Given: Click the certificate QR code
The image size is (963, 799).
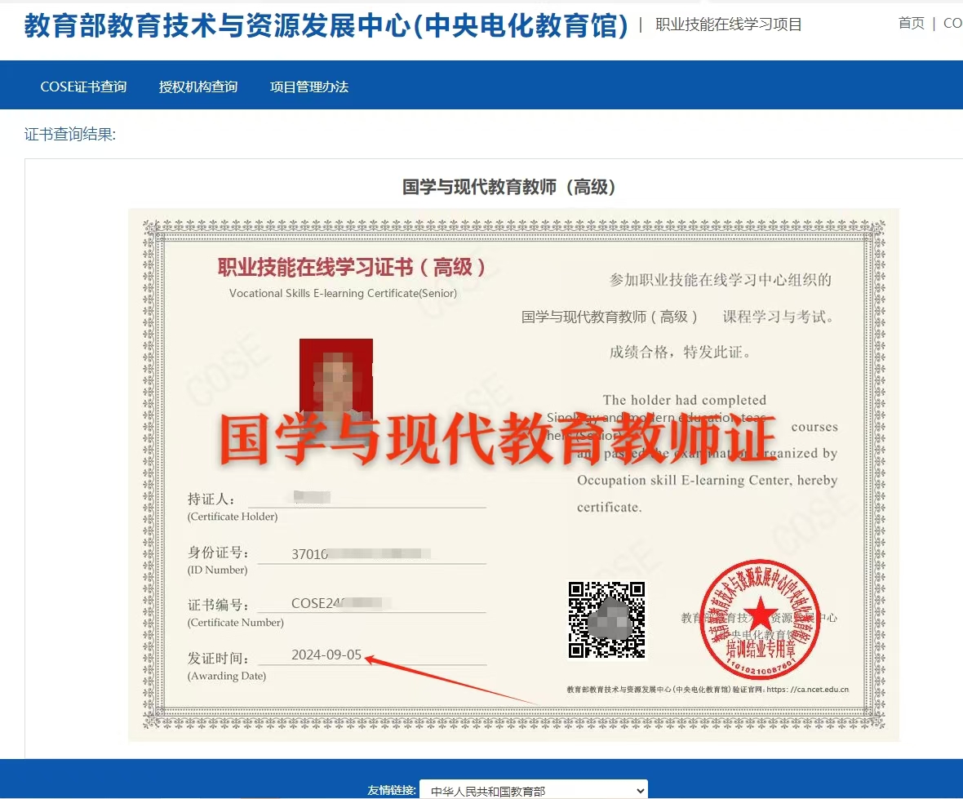Looking at the screenshot, I should (607, 619).
